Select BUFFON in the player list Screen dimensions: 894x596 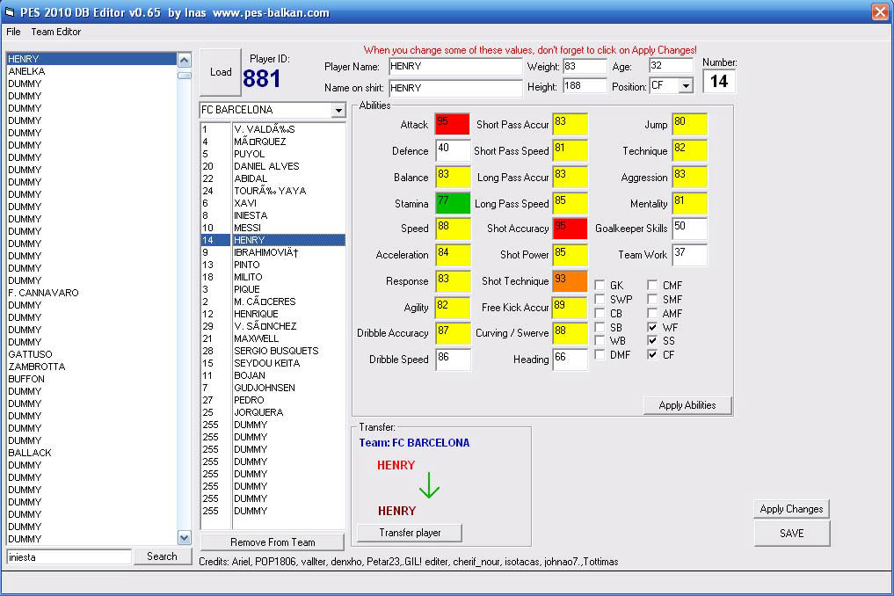[x=91, y=379]
